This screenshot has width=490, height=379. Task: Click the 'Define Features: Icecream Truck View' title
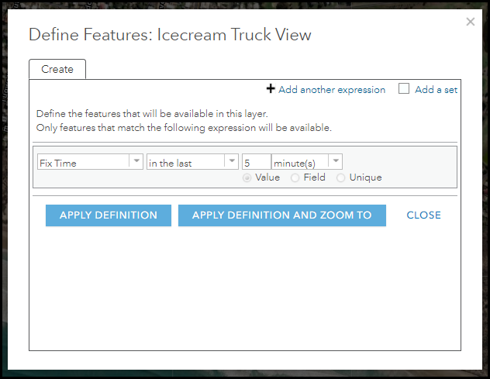pyautogui.click(x=170, y=35)
